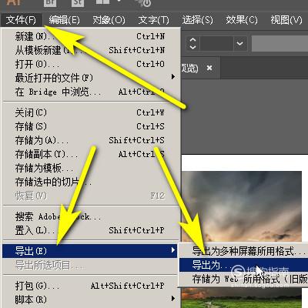Expand the 脚本(R) submenu
The width and height of the screenshot is (308, 308).
pyautogui.click(x=90, y=300)
